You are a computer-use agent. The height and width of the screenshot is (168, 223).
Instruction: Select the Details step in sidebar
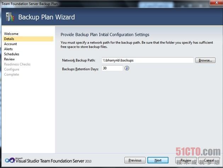coord(28,39)
